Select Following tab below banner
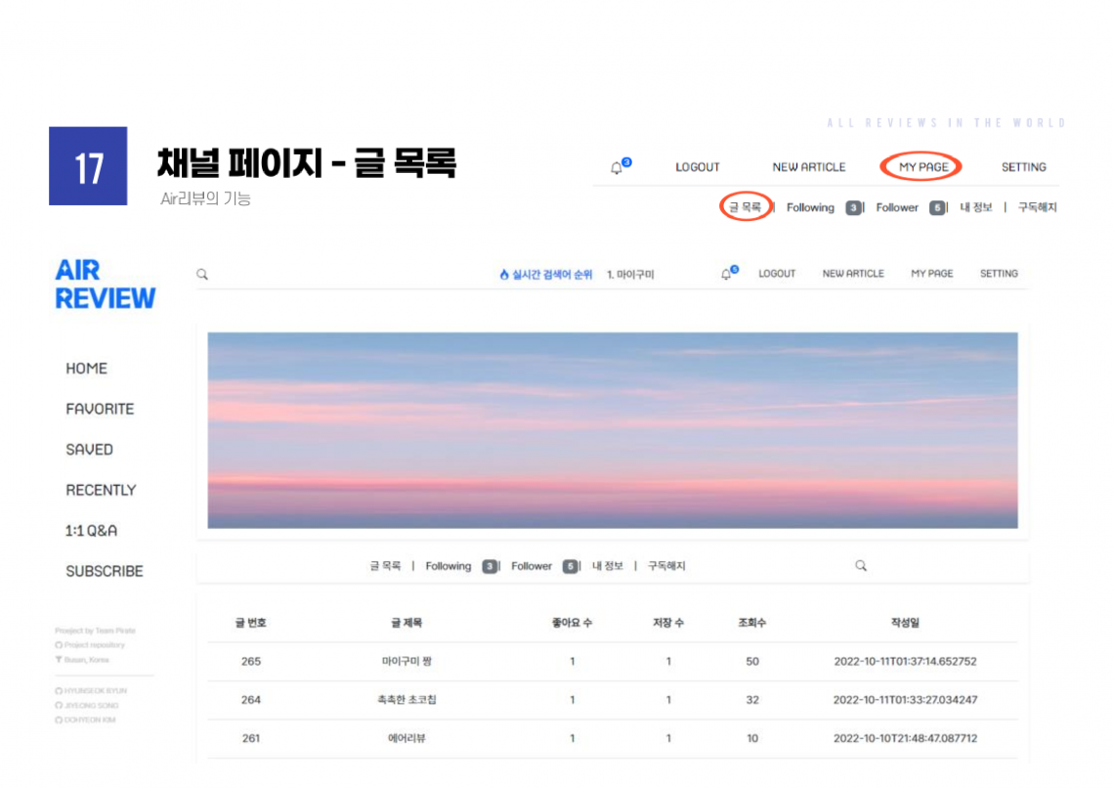This screenshot has height=788, width=1114. click(449, 566)
